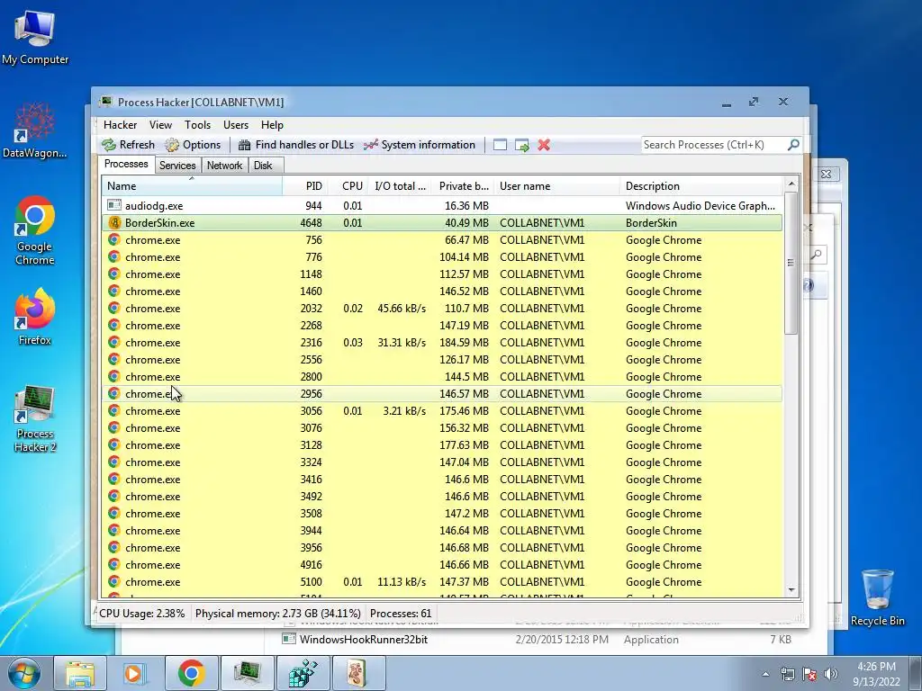Click the find window toolbar icon
The image size is (922, 691).
point(500,145)
